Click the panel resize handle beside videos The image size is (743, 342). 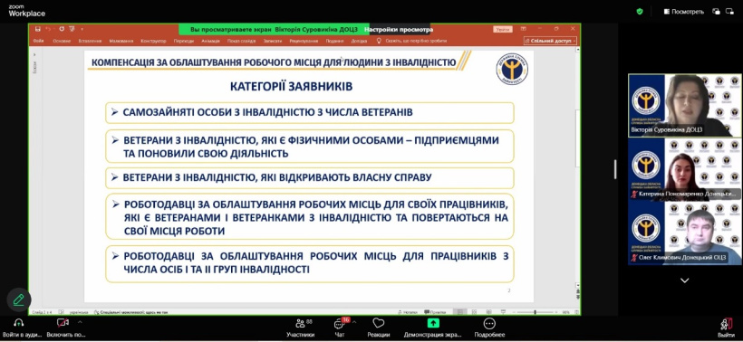(615, 169)
